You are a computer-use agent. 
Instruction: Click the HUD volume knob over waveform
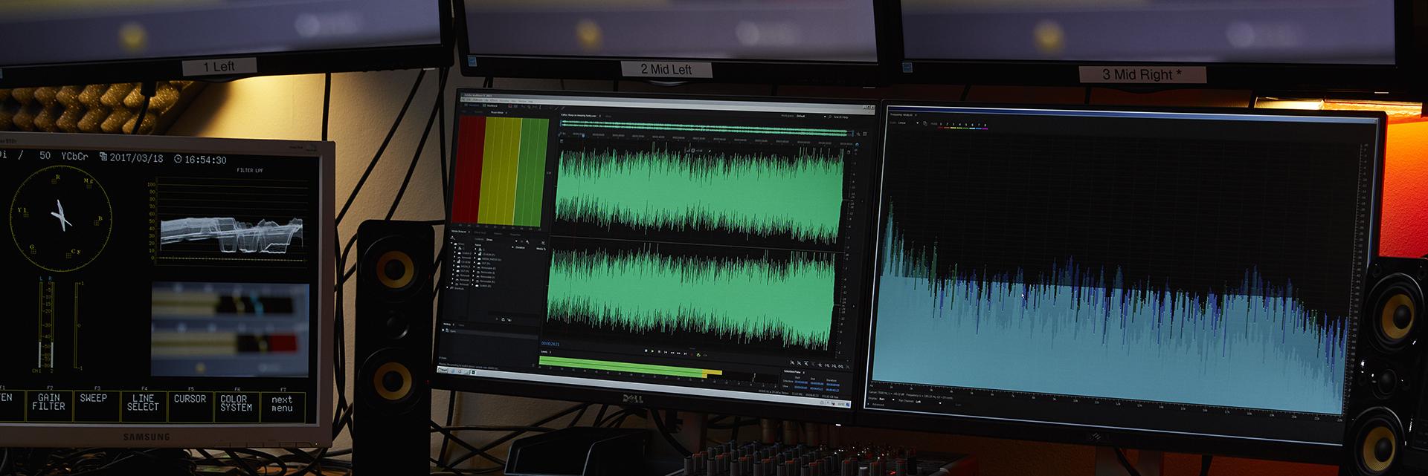pos(692,151)
